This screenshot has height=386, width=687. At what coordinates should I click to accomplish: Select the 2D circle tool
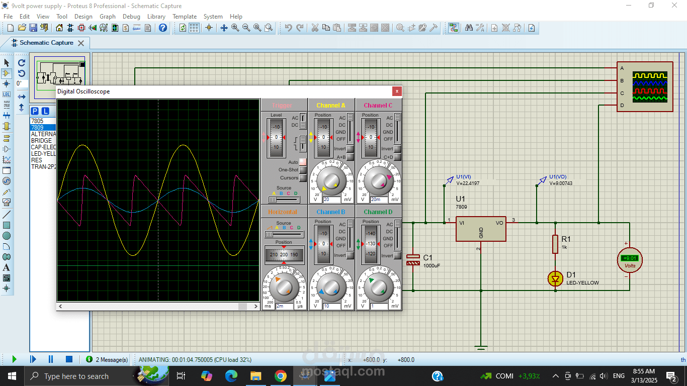click(7, 236)
